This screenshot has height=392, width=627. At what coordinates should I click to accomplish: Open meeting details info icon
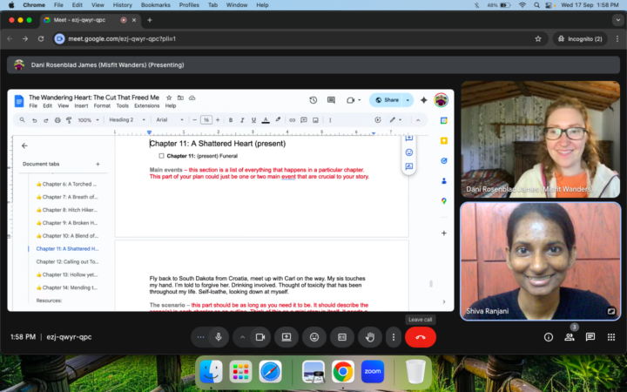[x=549, y=337]
